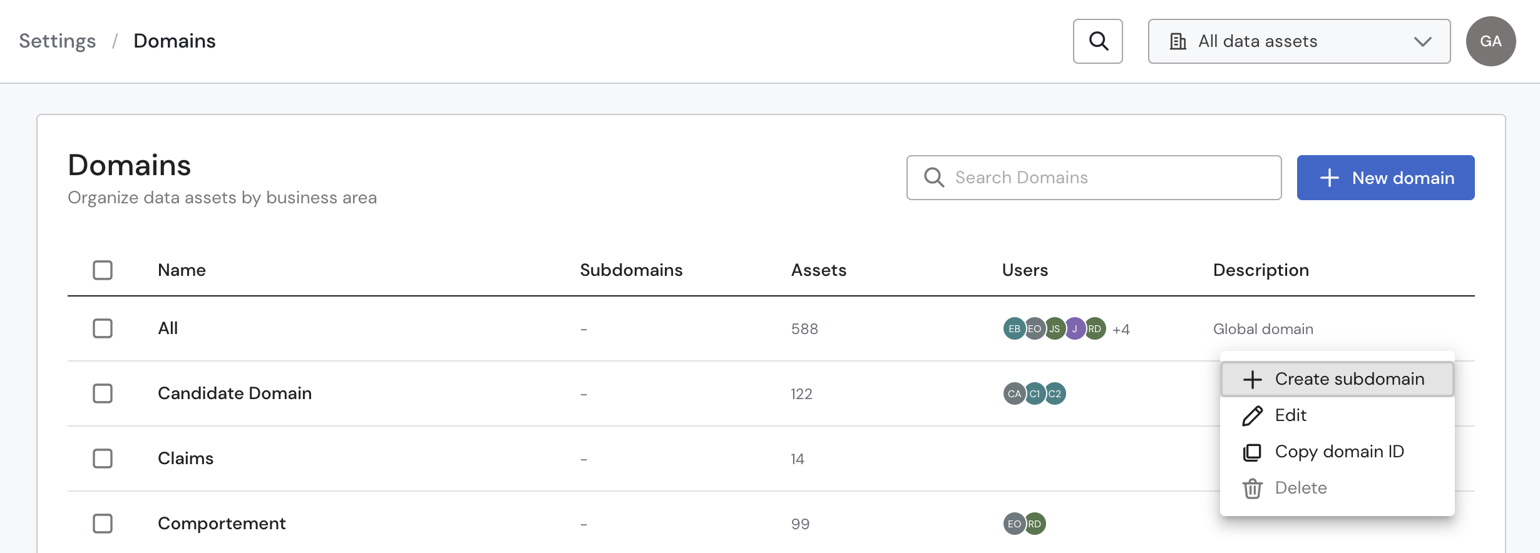
Task: Open the Candidate Domain name
Action: coord(235,393)
